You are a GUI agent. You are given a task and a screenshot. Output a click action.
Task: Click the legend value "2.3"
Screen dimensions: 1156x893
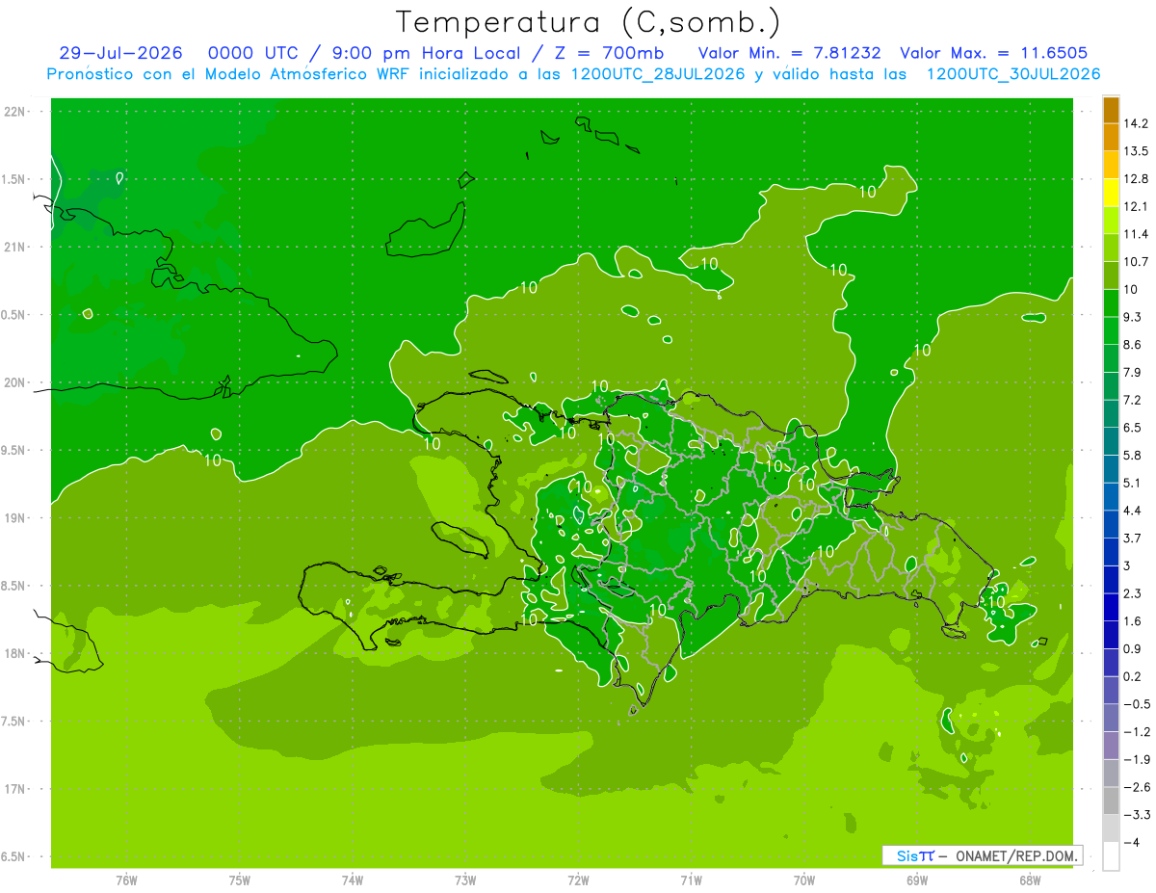1133,593
